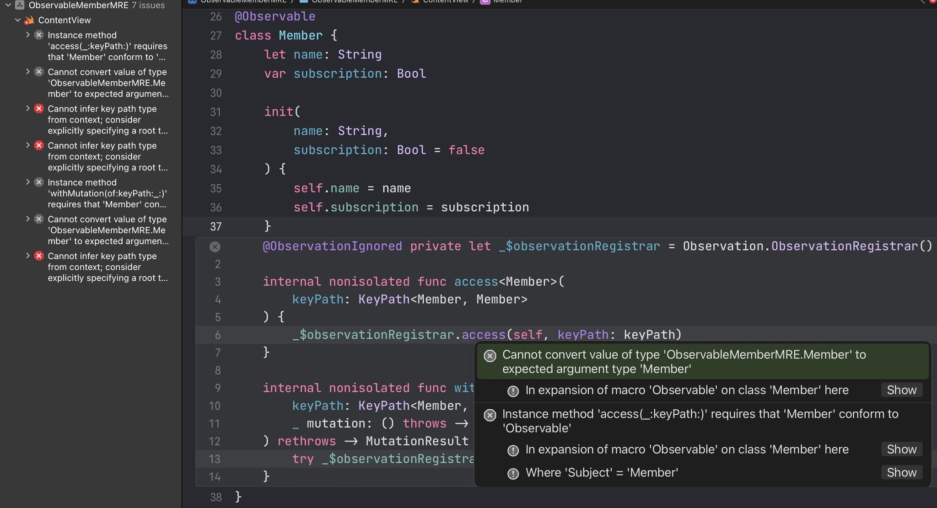Click the warning icon next to "Where 'Subject' = 'Member'"

pyautogui.click(x=513, y=473)
